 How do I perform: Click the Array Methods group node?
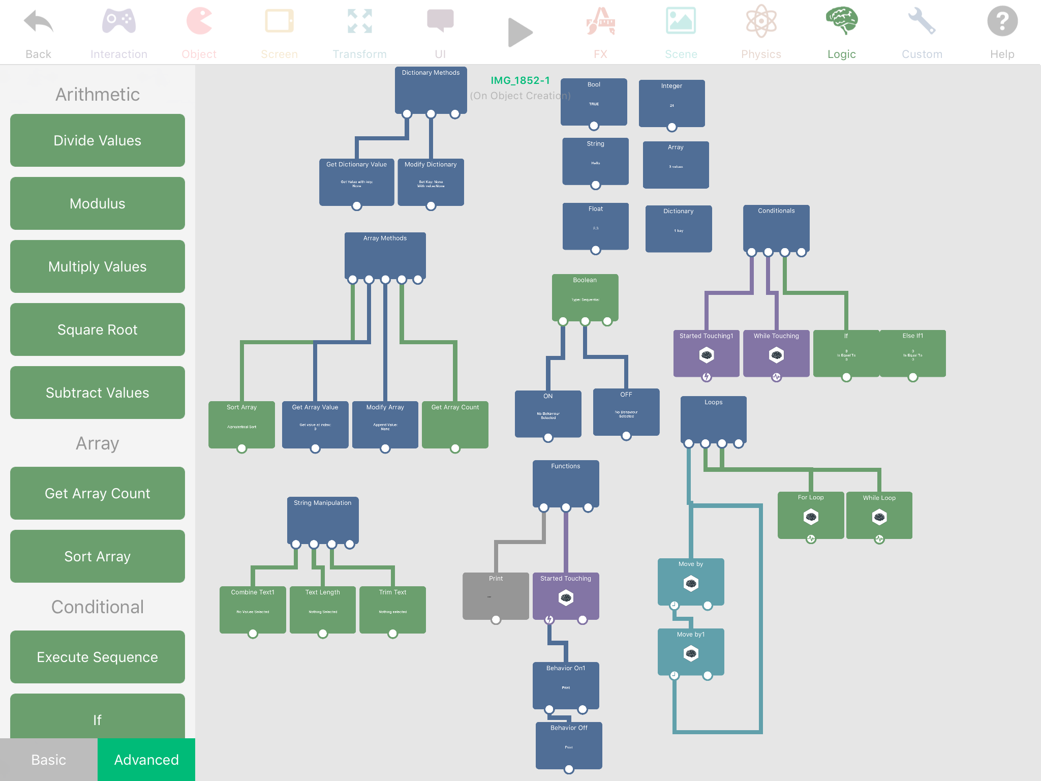click(385, 254)
